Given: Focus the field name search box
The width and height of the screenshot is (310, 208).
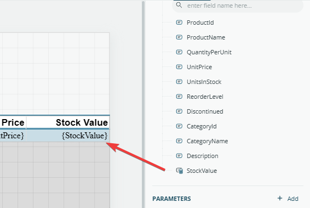Looking at the screenshot, I should [238, 5].
